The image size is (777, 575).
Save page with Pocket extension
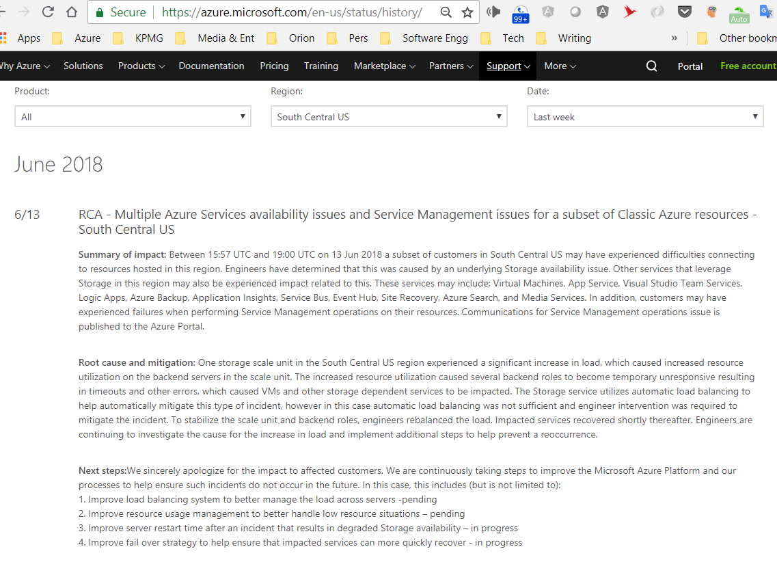(x=685, y=12)
